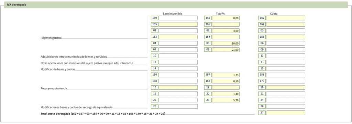Select cuota field 24
352x124 pixels.
(x=286, y=100)
